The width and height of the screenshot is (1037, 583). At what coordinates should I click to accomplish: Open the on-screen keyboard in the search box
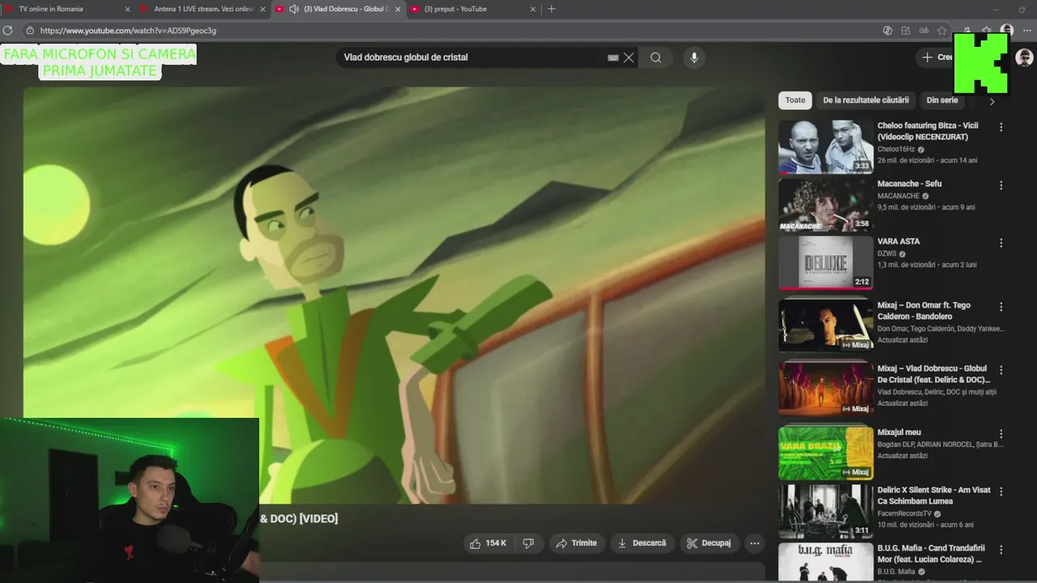click(x=613, y=57)
